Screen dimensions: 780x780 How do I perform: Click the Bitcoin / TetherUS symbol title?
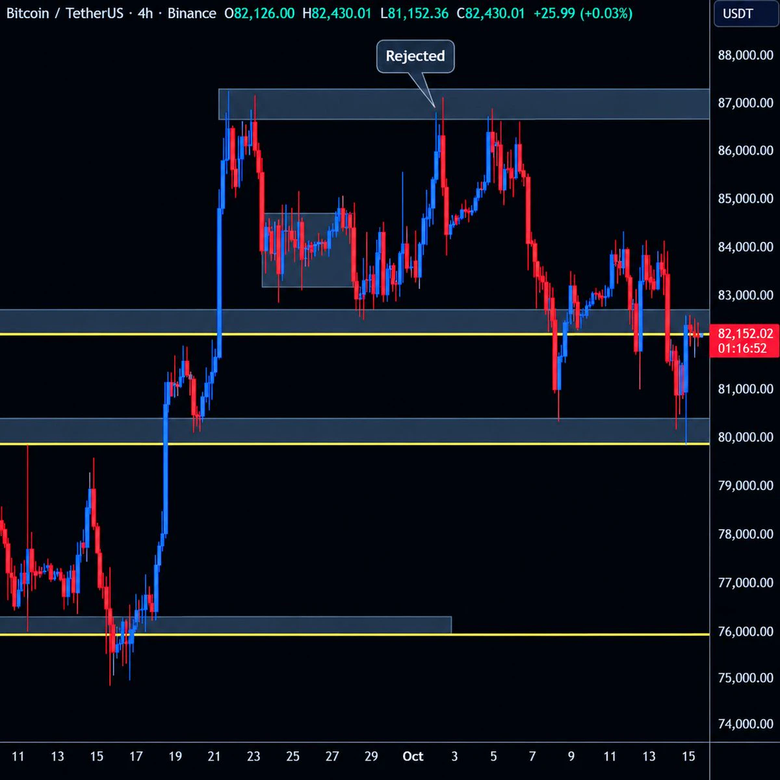click(x=64, y=13)
